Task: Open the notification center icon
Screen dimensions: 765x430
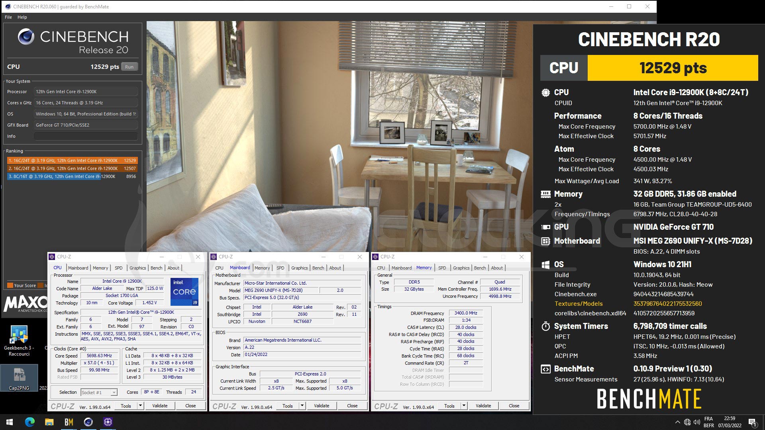Action: [752, 422]
